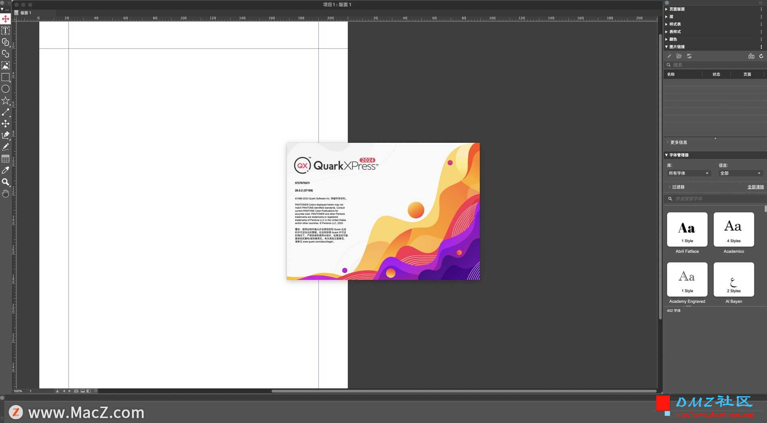Select the Al Bayan font thumbnail
Viewport: 767px width, 423px height.
coord(734,279)
